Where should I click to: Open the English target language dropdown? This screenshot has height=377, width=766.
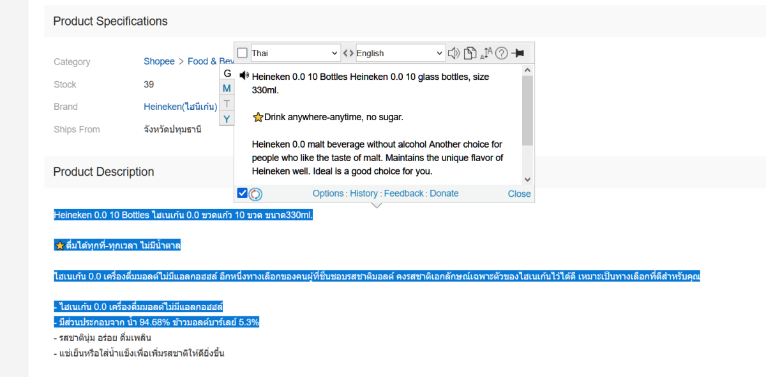[x=400, y=53]
